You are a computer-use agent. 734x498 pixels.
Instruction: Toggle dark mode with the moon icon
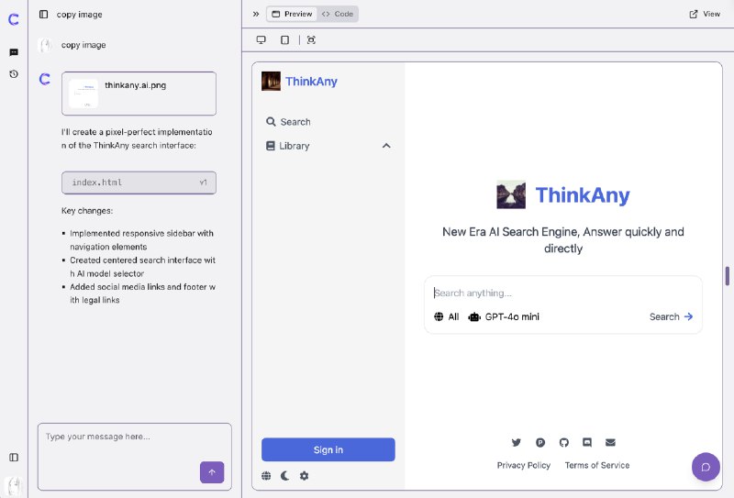click(x=285, y=476)
